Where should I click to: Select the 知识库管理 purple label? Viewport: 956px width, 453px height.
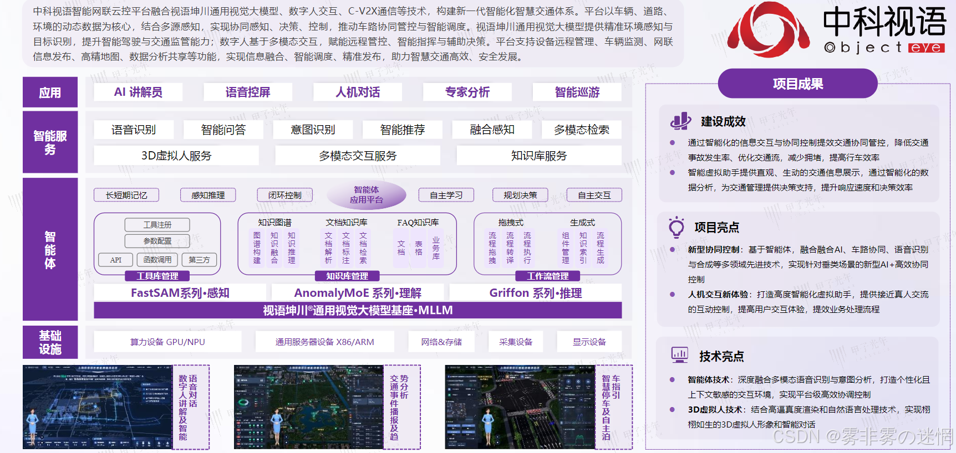(347, 276)
